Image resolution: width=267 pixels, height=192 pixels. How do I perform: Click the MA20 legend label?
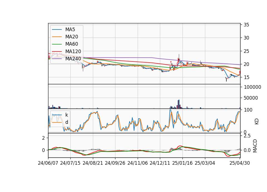[72, 37]
